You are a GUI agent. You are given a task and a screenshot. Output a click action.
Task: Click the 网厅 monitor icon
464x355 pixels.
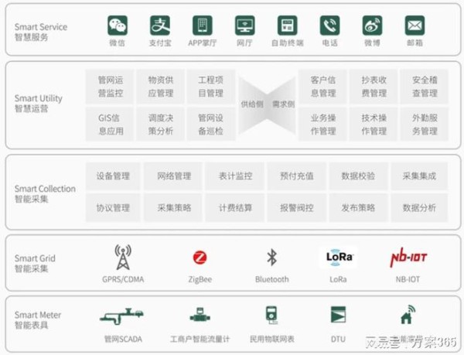coord(244,26)
